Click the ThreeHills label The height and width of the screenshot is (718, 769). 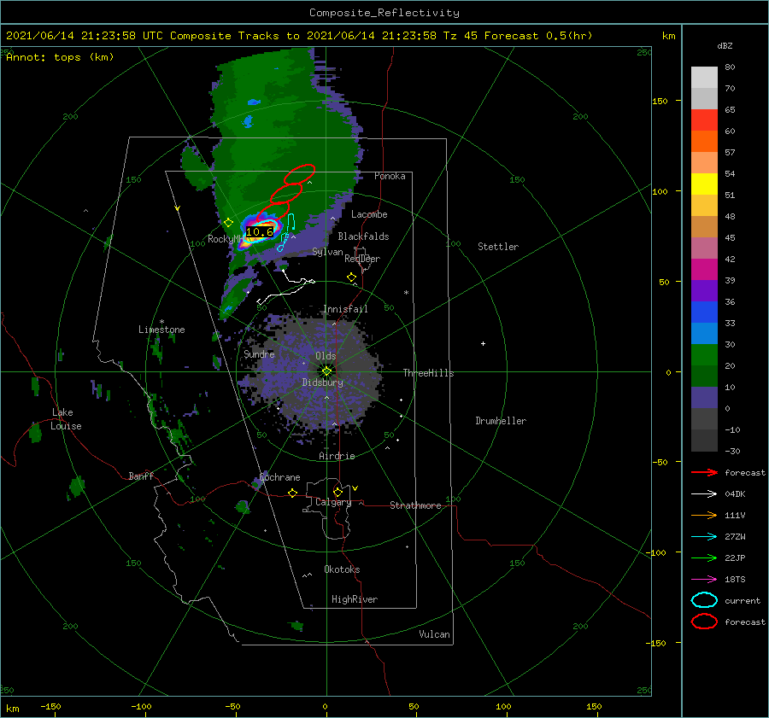(x=428, y=373)
